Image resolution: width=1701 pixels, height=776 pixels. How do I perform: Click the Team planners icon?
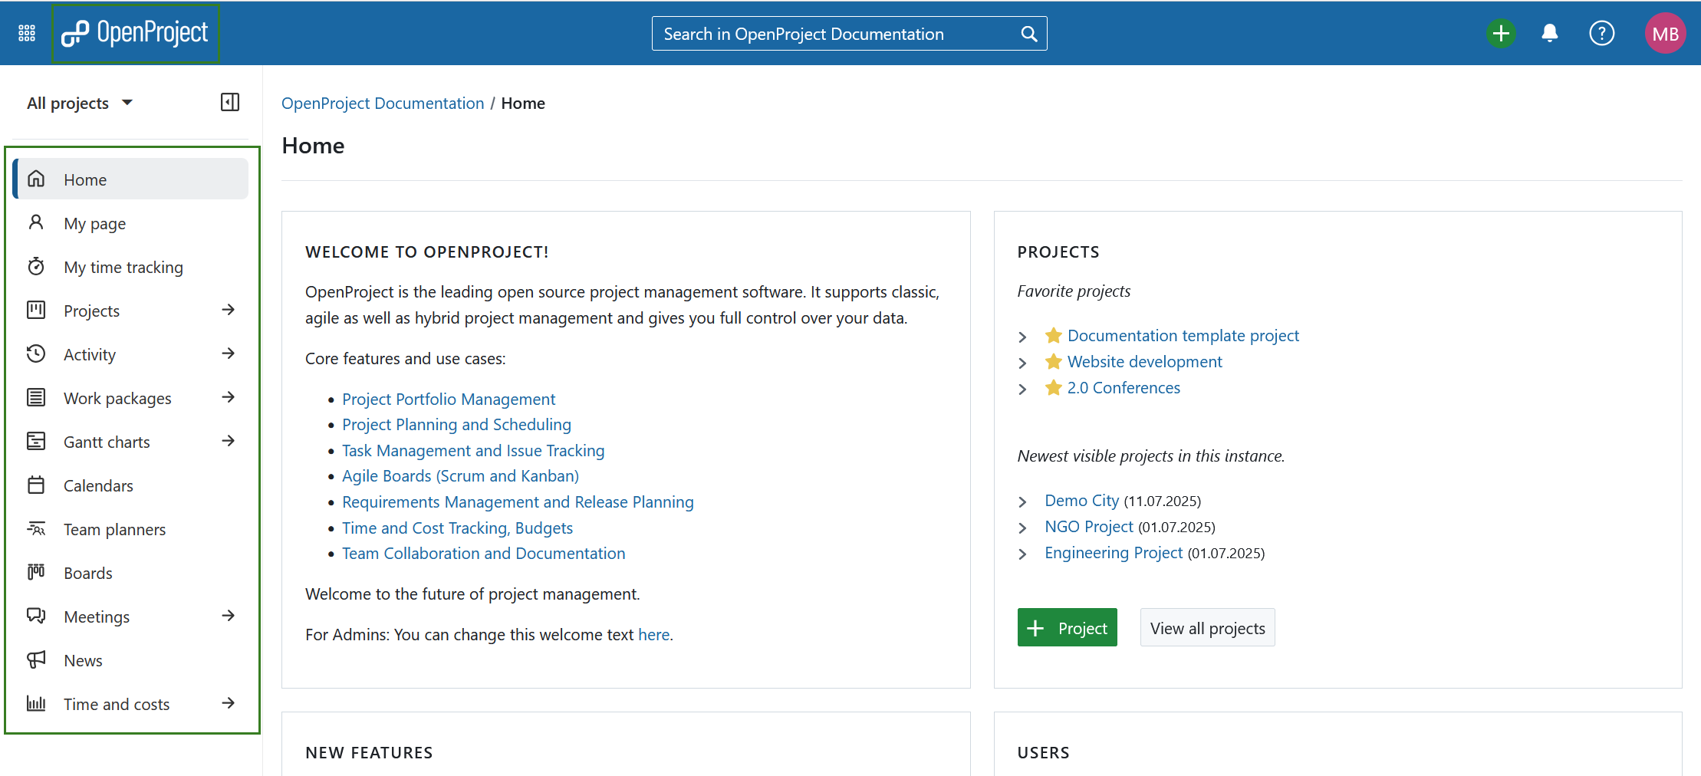click(36, 528)
